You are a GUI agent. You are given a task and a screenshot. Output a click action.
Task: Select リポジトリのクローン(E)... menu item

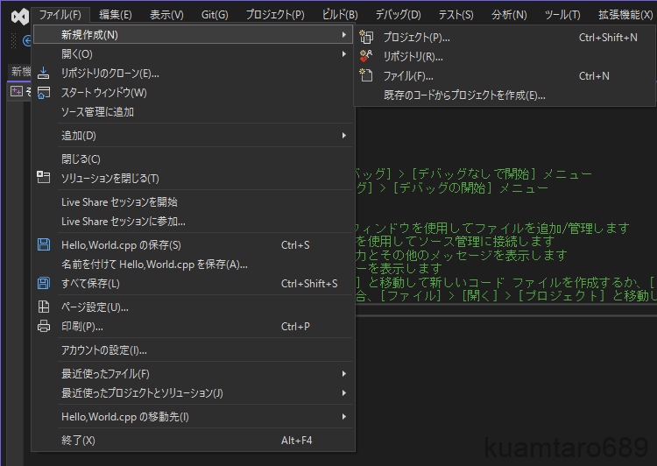[x=193, y=74]
